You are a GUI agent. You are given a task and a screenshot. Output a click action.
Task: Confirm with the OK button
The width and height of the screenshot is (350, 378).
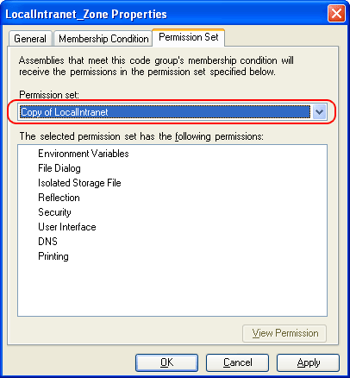[x=166, y=362]
